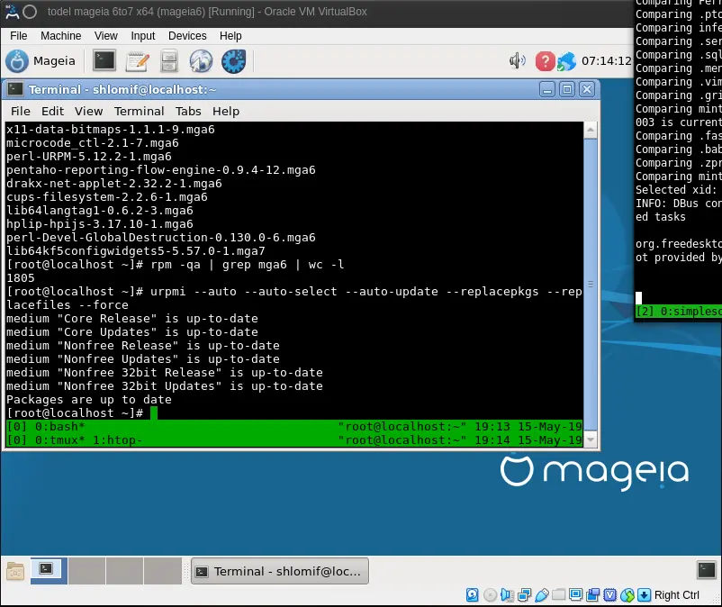The width and height of the screenshot is (722, 607).
Task: Switch to the second workspace in the pager
Action: point(86,571)
